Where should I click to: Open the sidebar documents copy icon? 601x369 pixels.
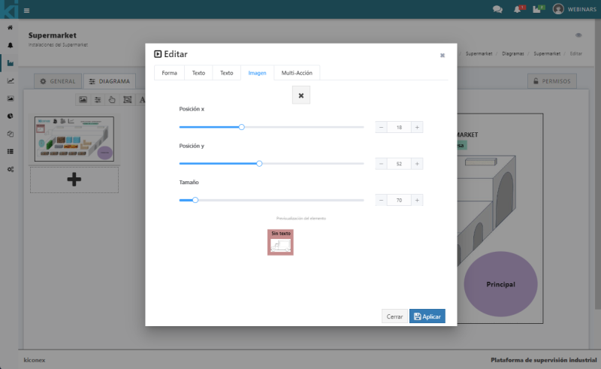[10, 134]
